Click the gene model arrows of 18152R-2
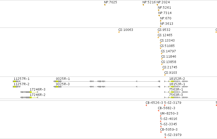Viewport: 217px width, 139px height. pos(176,81)
